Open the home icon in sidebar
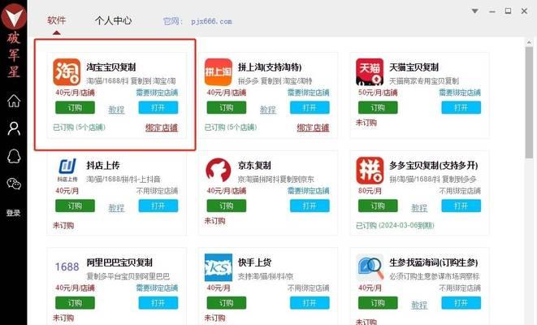 (x=14, y=101)
